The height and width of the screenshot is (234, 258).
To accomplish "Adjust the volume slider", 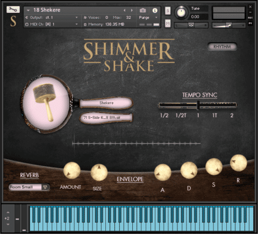I will point(228,25).
